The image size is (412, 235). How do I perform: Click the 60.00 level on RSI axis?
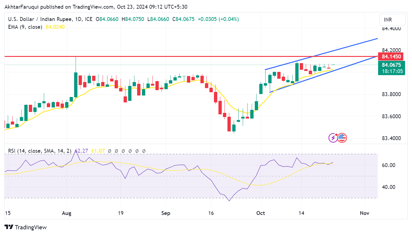388,165
